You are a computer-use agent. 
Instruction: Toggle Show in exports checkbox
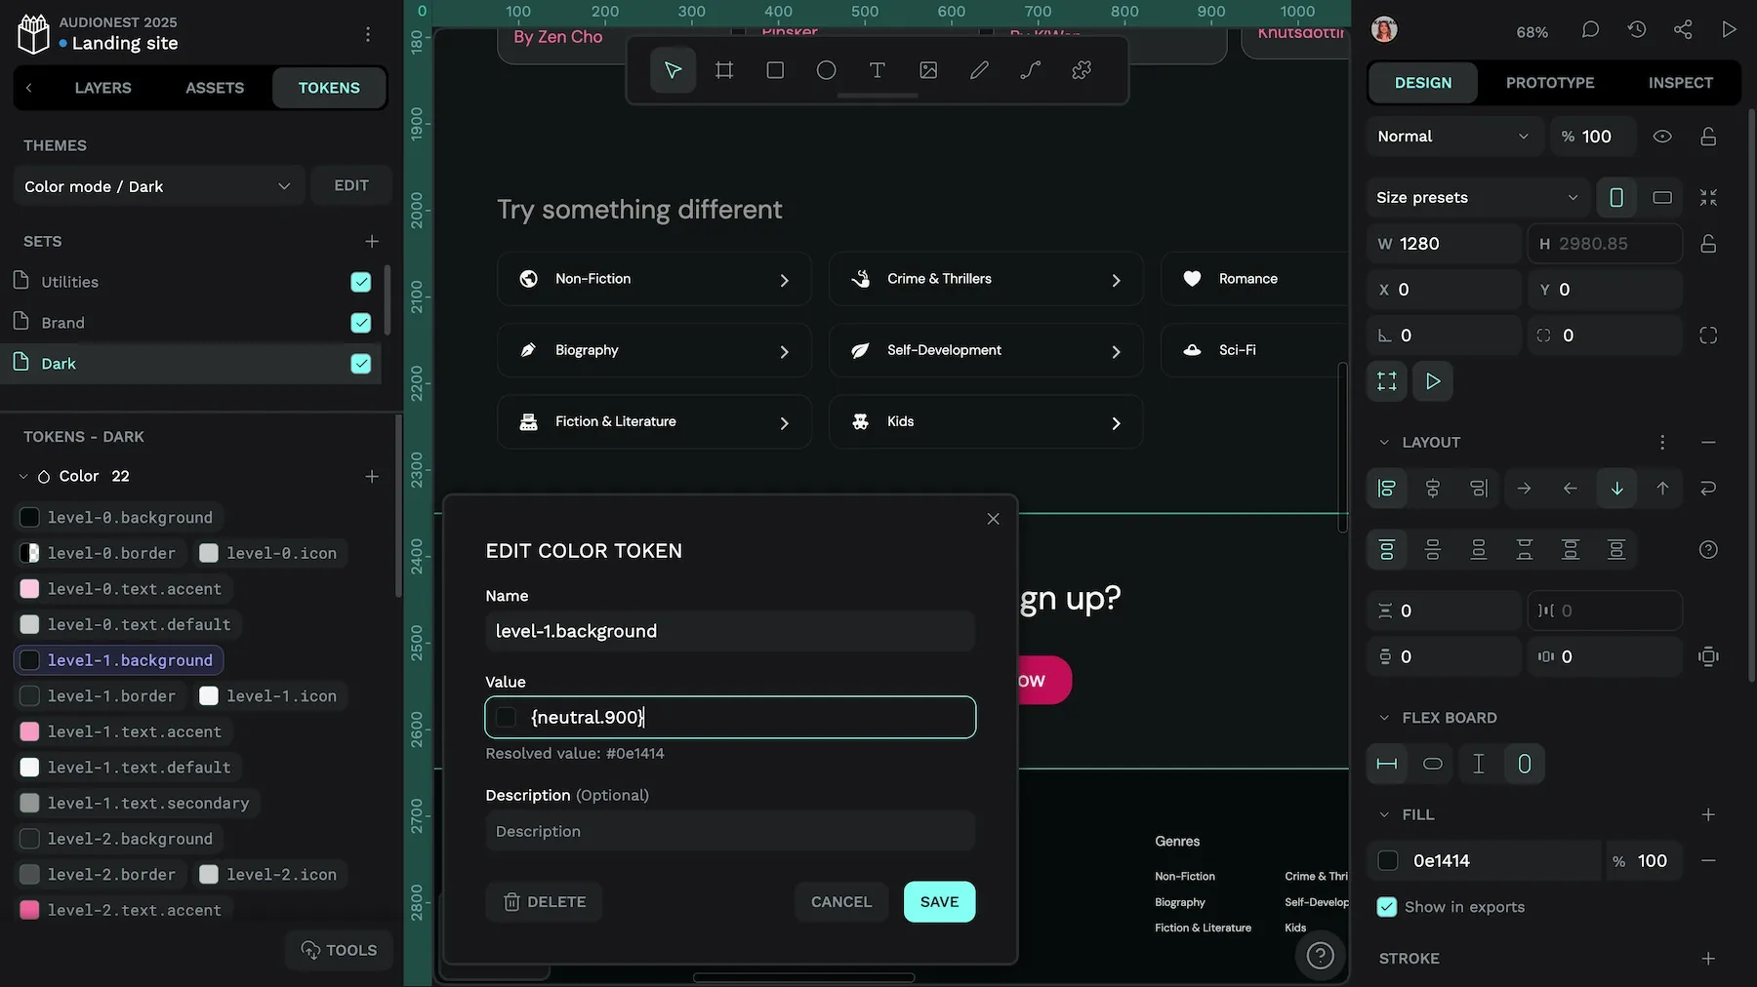(x=1386, y=907)
